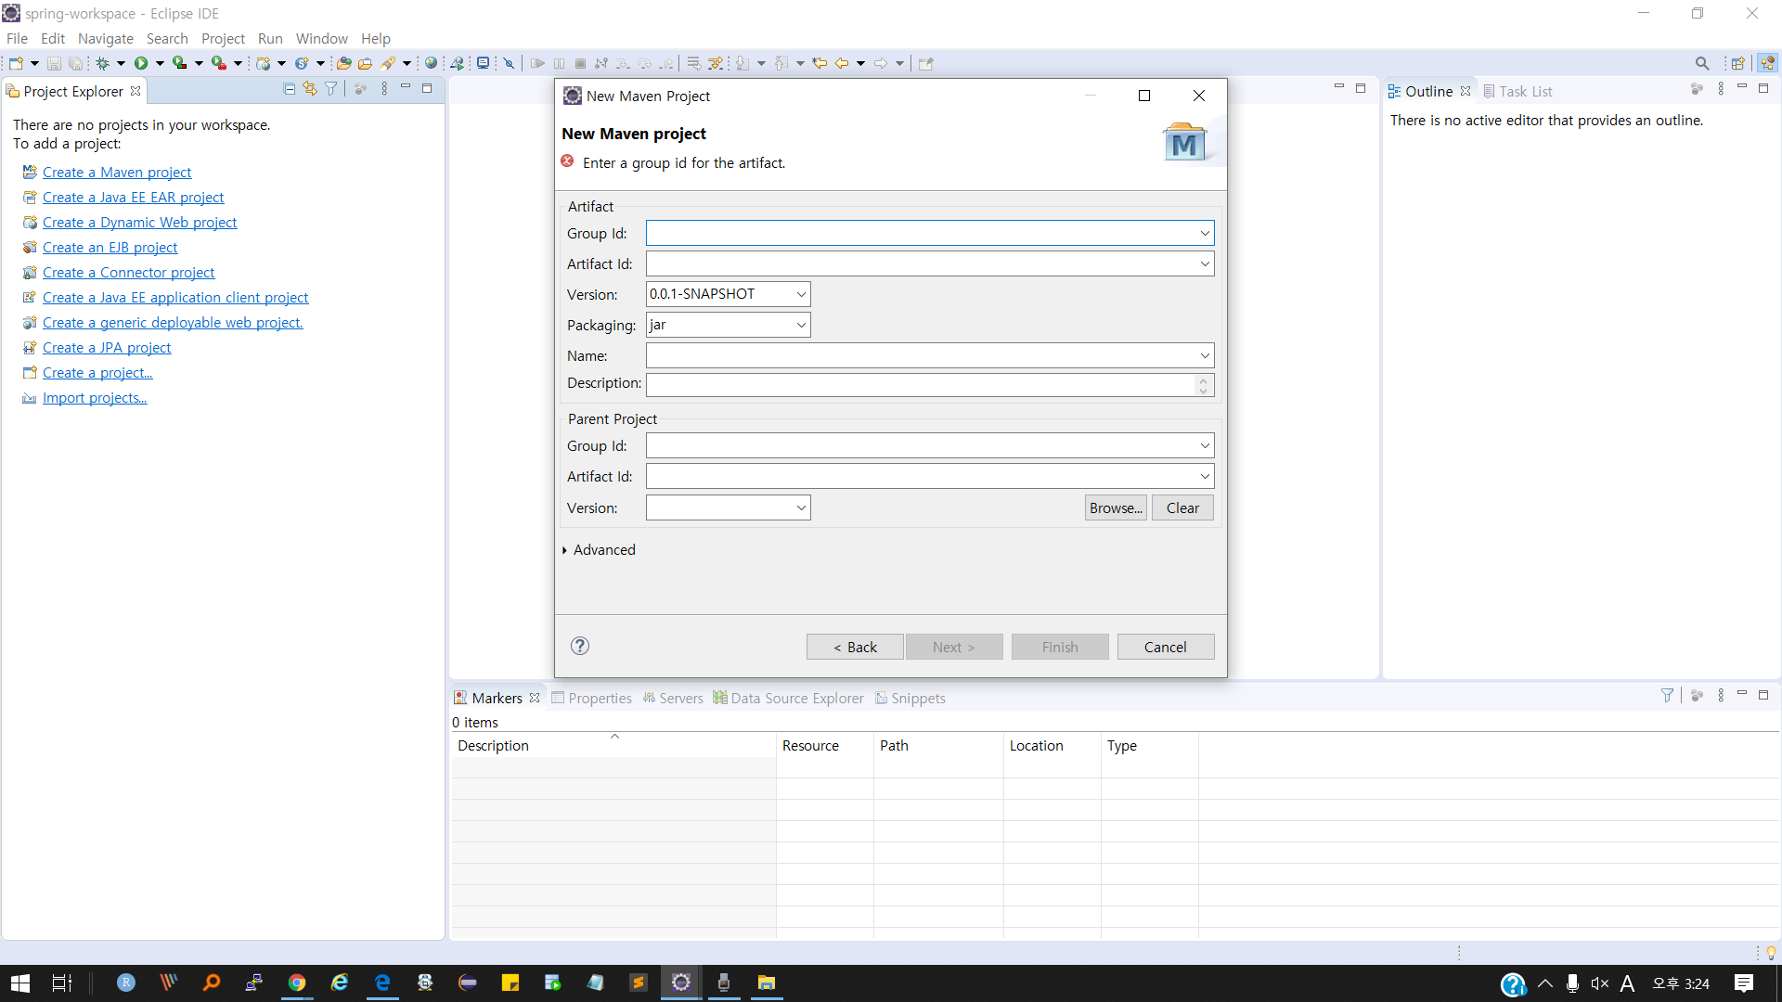The height and width of the screenshot is (1002, 1782).
Task: Click Create a JPA project link
Action: [107, 348]
